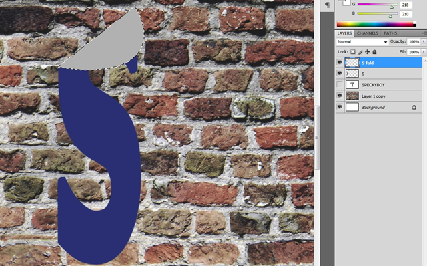Viewport: 427px width, 266px height.
Task: Click lock image pixels brush icon
Action: pyautogui.click(x=360, y=52)
